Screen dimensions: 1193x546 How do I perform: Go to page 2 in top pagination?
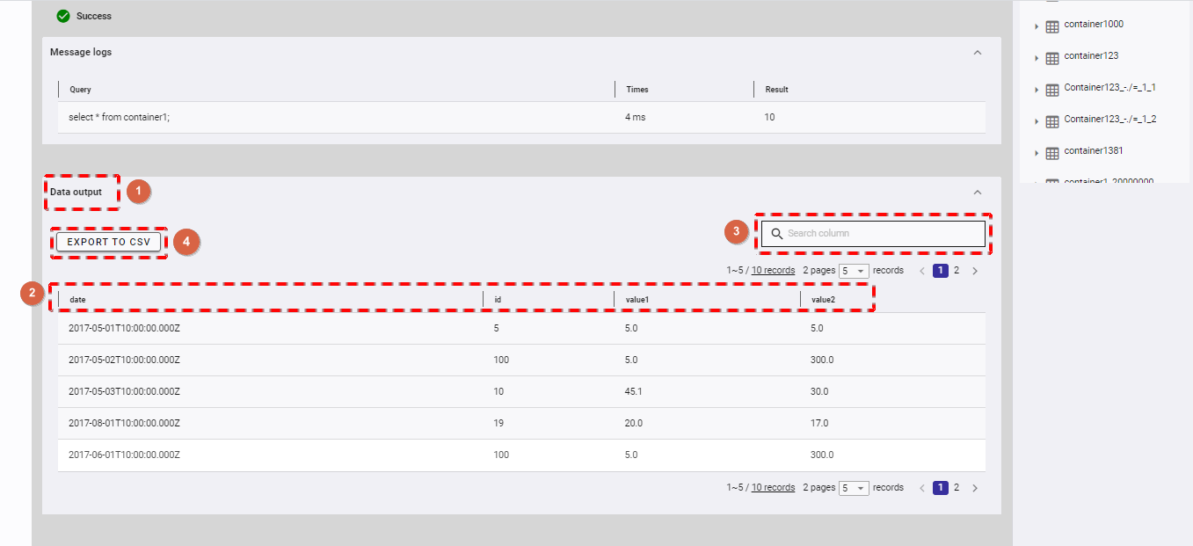(957, 271)
